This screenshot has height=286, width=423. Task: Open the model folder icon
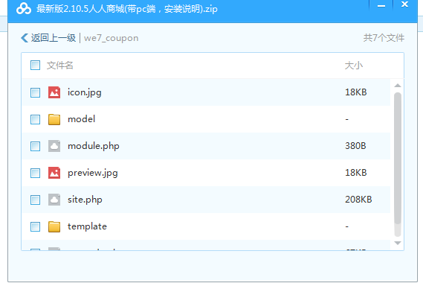[x=54, y=119]
